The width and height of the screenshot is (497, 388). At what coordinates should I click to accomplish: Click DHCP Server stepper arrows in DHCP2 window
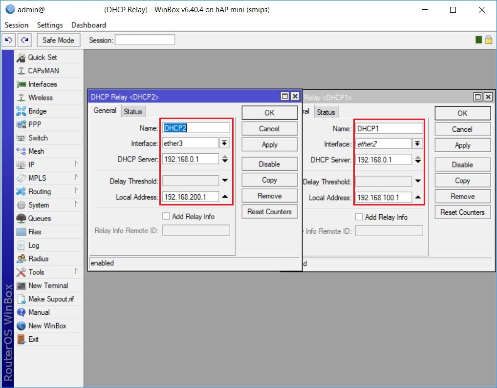[x=225, y=159]
